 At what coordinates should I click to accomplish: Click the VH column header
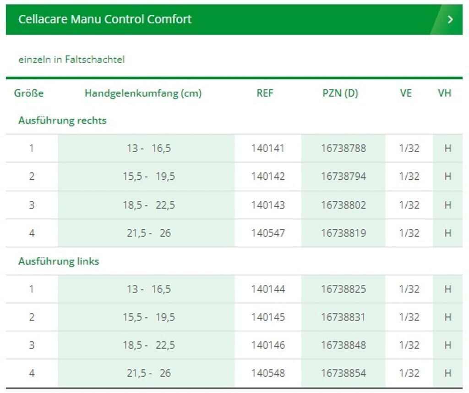click(444, 93)
